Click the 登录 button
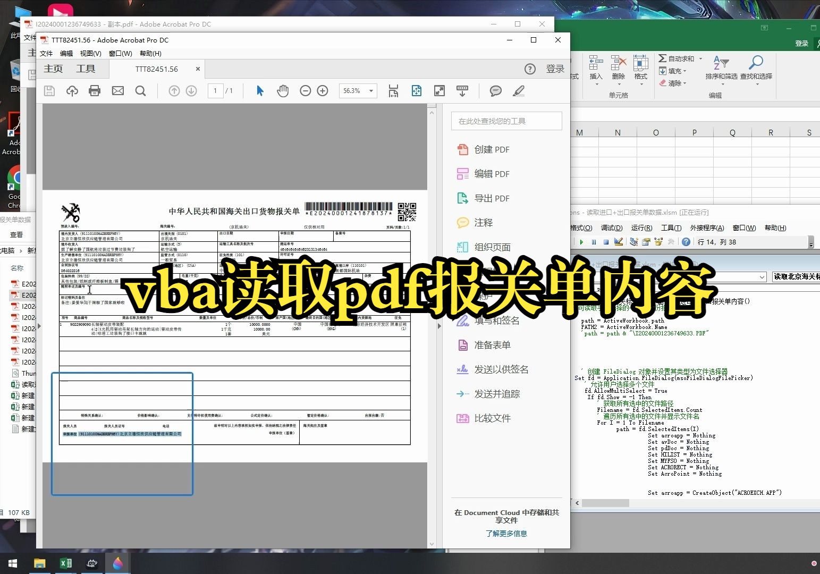Image resolution: width=820 pixels, height=574 pixels. (555, 69)
